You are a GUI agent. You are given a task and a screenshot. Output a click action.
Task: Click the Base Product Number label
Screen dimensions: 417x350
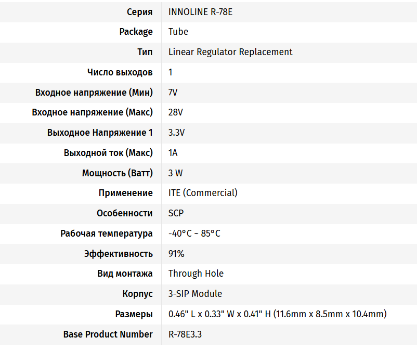(x=108, y=334)
